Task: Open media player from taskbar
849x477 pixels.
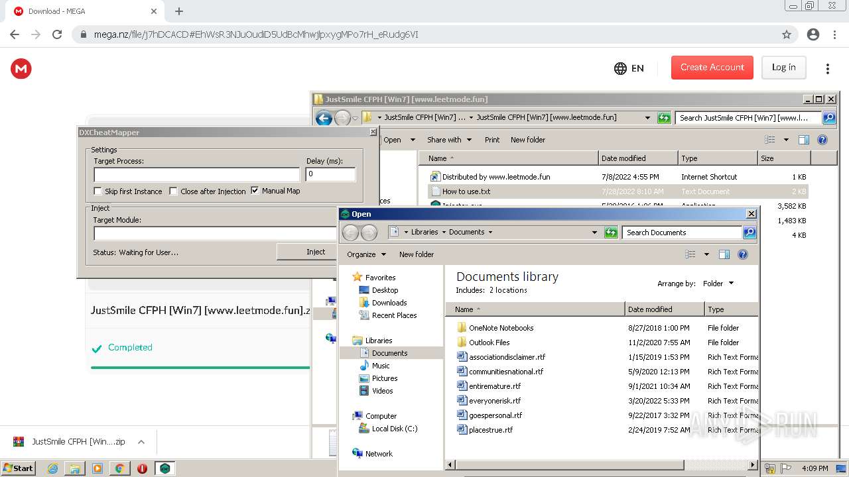Action: pyautogui.click(x=98, y=468)
